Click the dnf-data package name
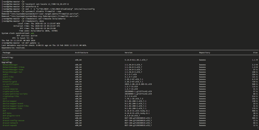259x130 pixels. click(7, 113)
